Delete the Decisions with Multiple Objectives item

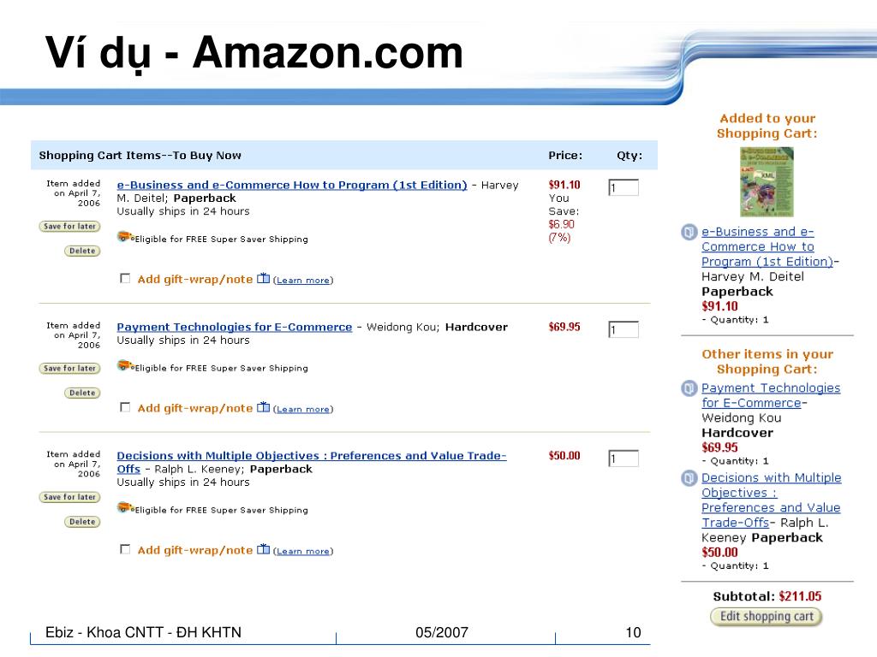82,522
